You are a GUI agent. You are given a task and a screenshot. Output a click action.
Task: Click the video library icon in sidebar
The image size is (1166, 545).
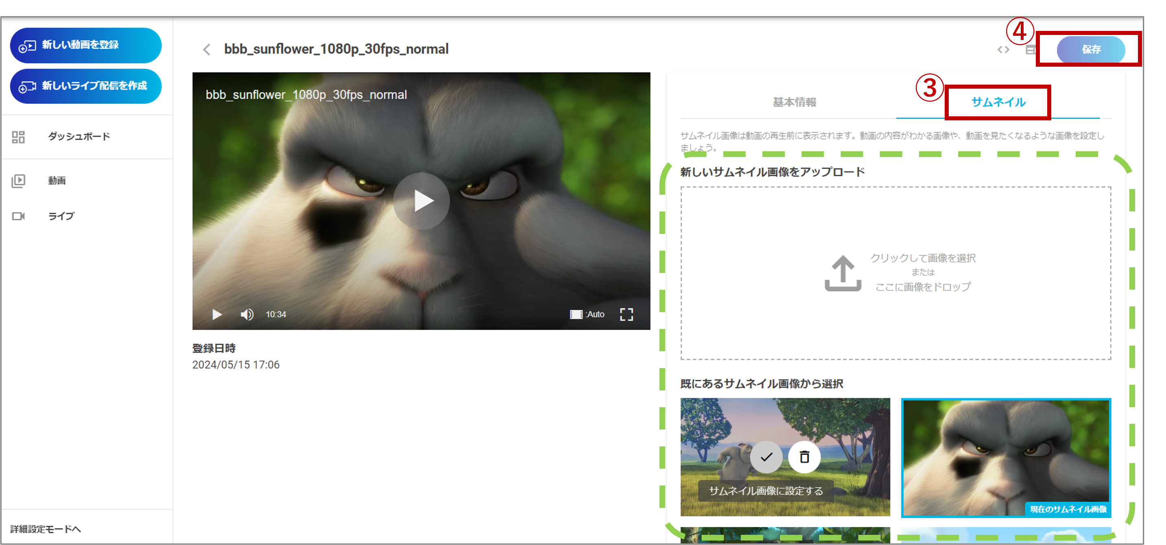point(18,181)
